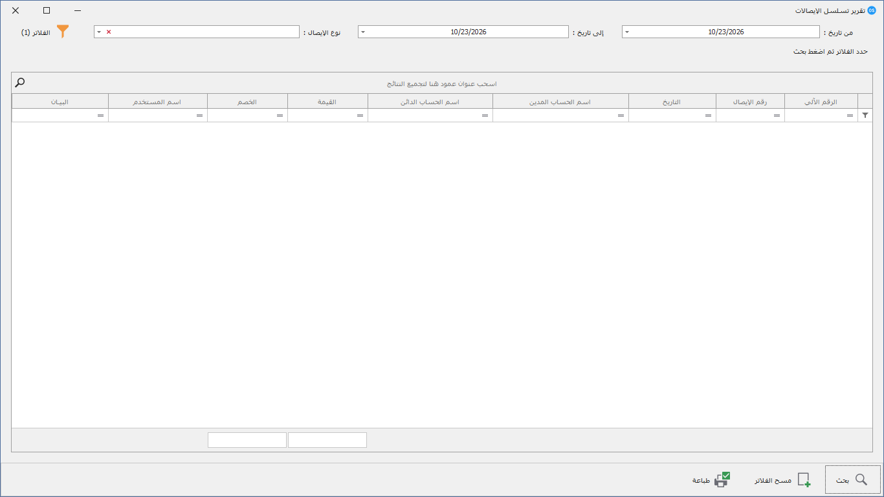This screenshot has height=497, width=884.
Task: Sort by the القيمة column header
Action: [327, 101]
